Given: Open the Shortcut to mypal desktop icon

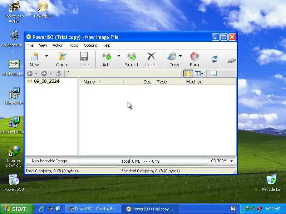Looking at the screenshot, I should coord(14,12).
